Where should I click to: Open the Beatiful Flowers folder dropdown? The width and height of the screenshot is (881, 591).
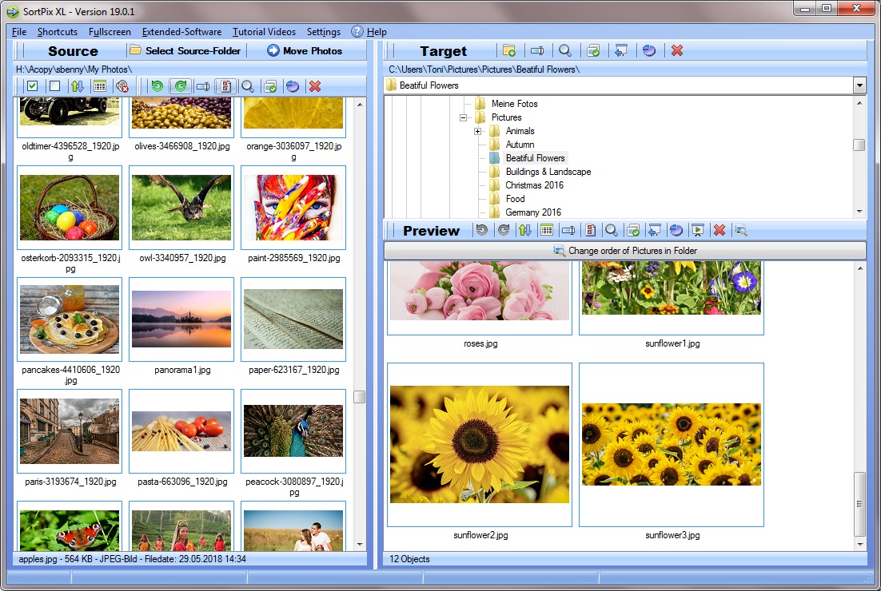coord(859,85)
